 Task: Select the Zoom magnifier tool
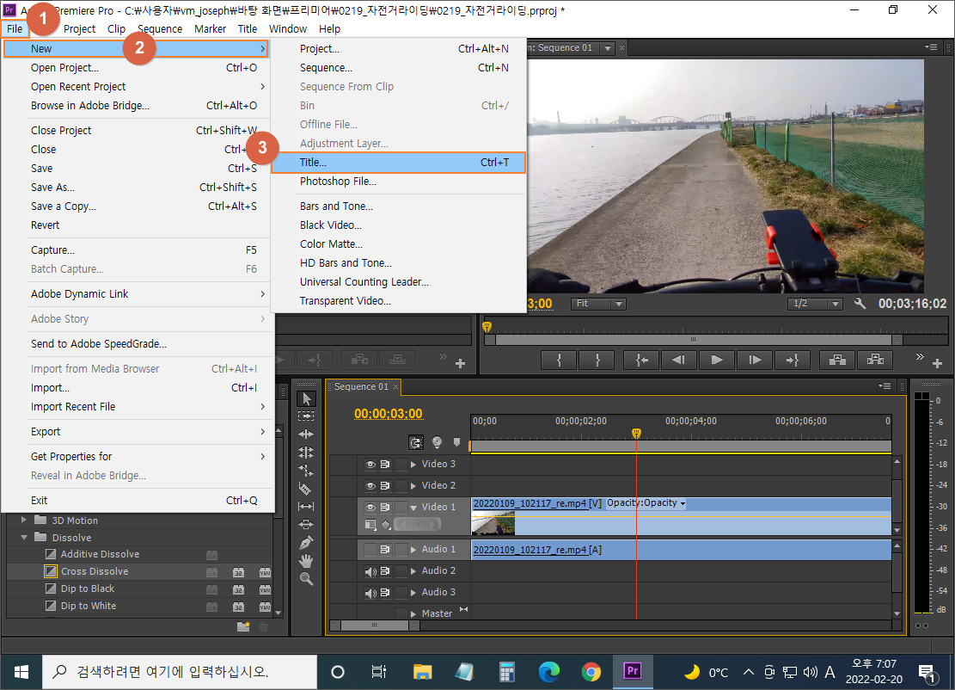pos(306,579)
